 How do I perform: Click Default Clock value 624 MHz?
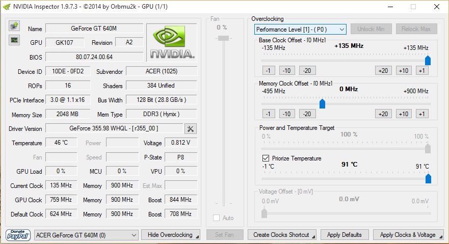tap(61, 214)
